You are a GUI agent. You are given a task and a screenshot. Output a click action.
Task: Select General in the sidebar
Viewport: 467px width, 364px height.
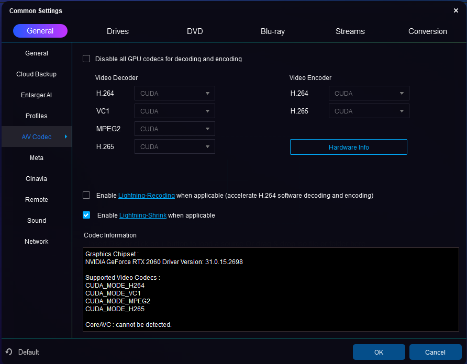[37, 53]
